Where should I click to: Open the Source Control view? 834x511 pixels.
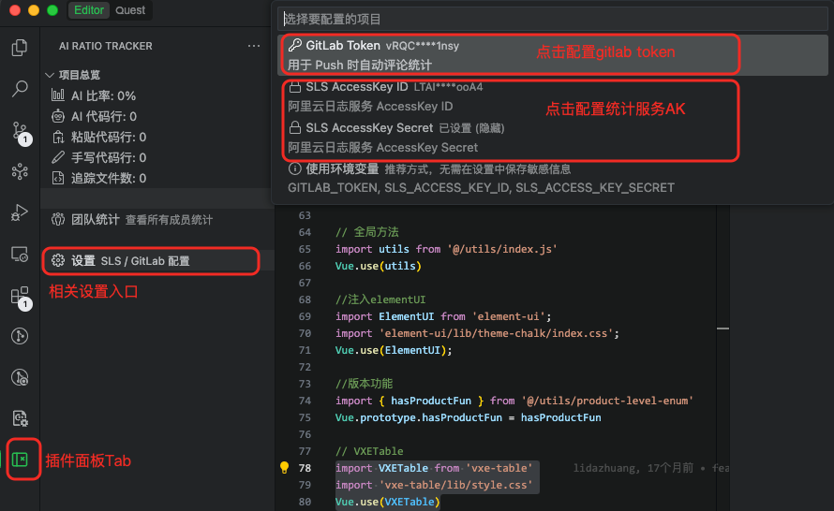[x=20, y=131]
